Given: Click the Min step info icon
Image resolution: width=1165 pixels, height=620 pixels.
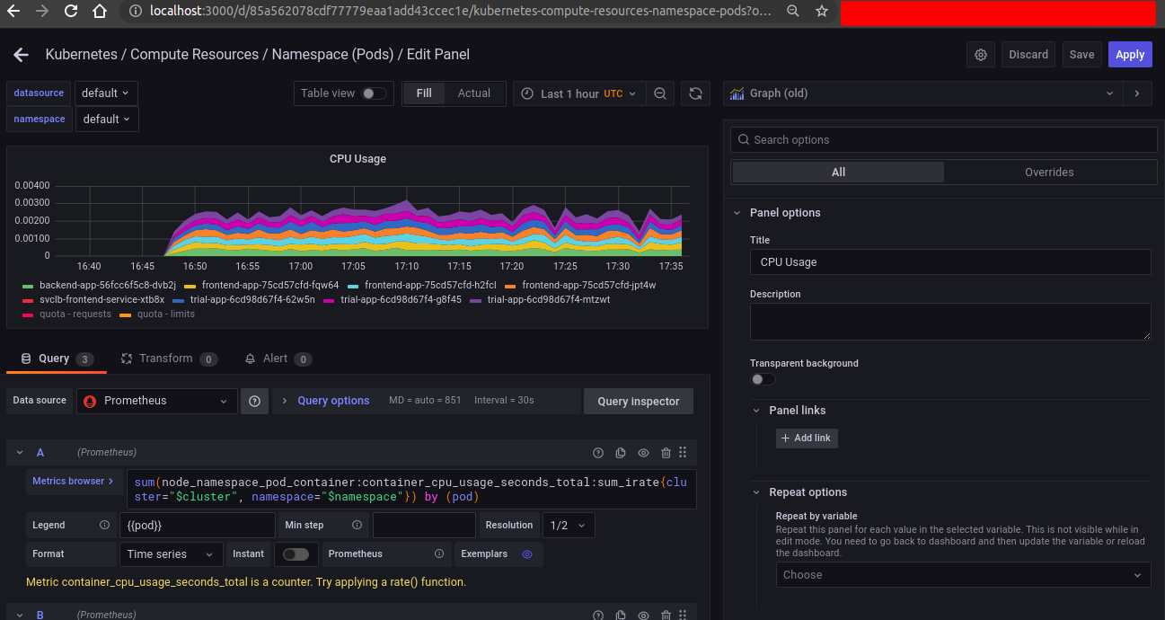Looking at the screenshot, I should click(357, 525).
